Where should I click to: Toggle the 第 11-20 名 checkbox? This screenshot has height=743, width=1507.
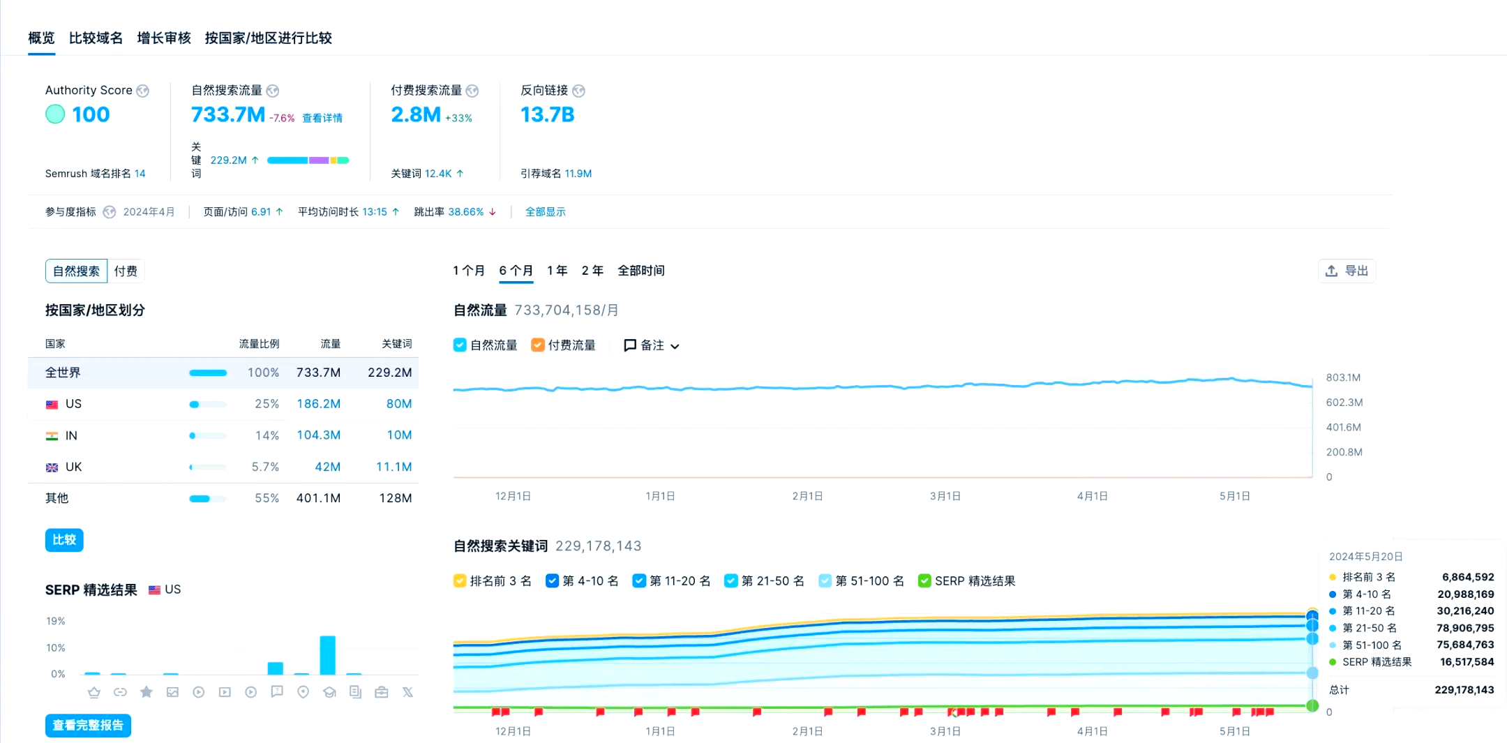tap(639, 581)
